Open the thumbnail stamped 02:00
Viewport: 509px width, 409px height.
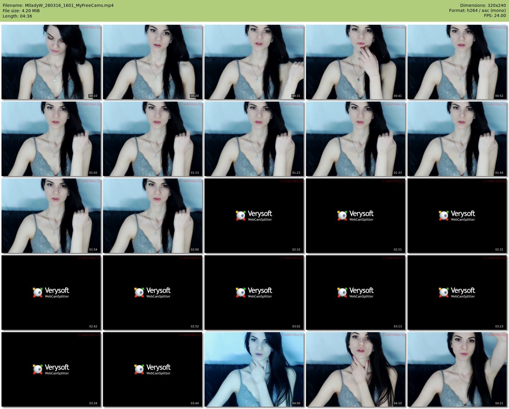pyautogui.click(x=153, y=216)
